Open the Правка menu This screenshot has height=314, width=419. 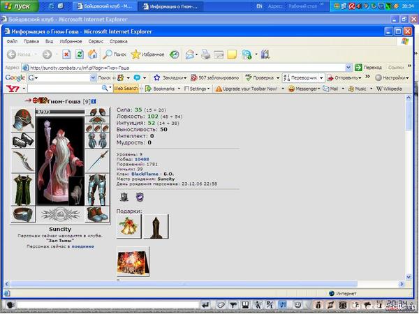pyautogui.click(x=31, y=41)
